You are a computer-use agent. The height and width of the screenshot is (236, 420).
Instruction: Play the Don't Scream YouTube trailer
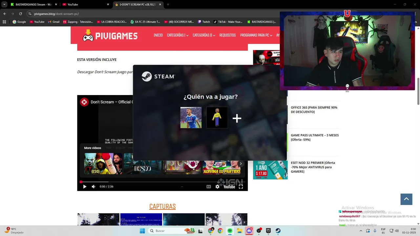pos(85,187)
